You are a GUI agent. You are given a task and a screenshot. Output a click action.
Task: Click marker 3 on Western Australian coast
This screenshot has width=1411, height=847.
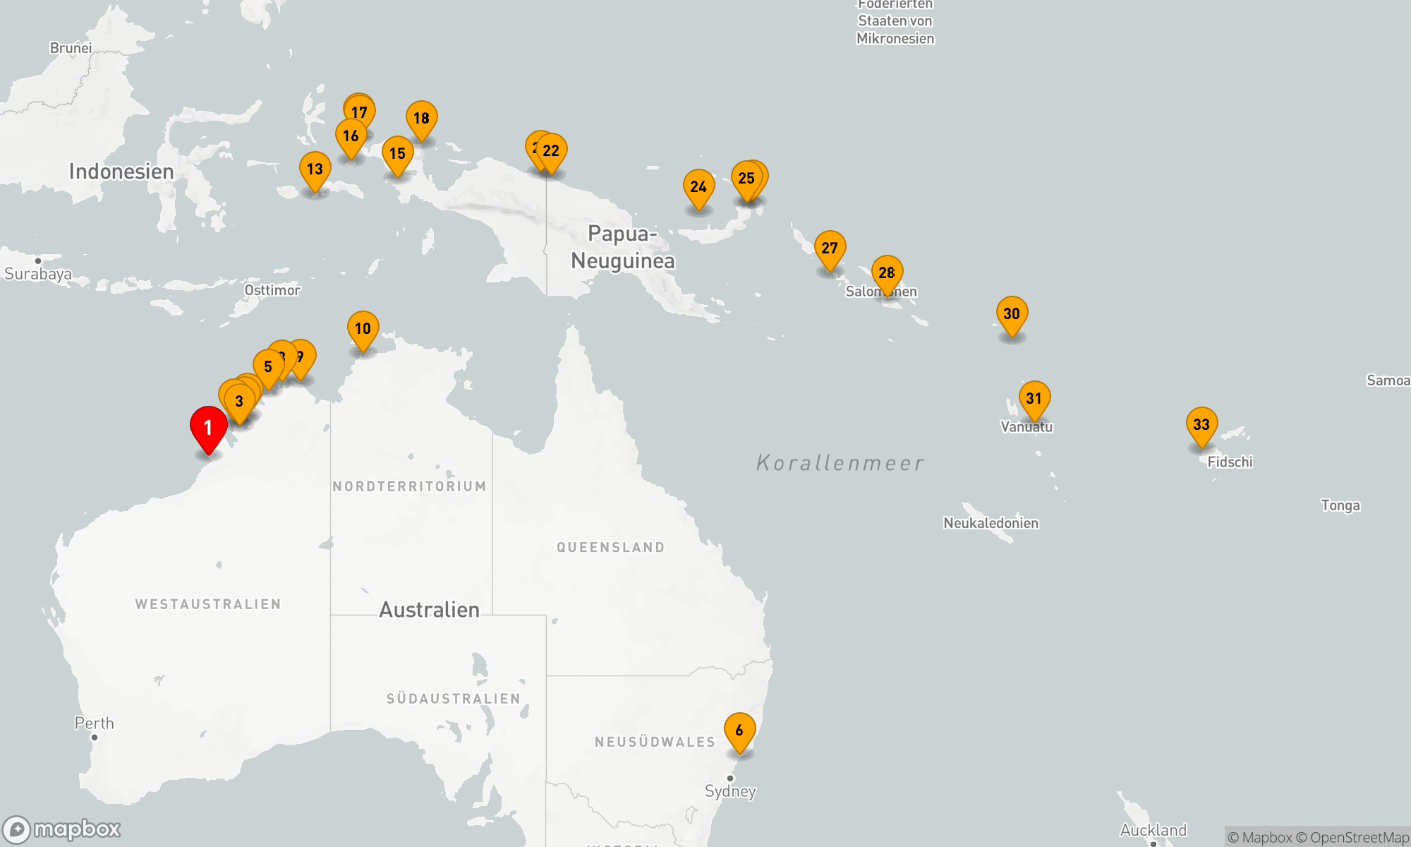click(x=239, y=401)
